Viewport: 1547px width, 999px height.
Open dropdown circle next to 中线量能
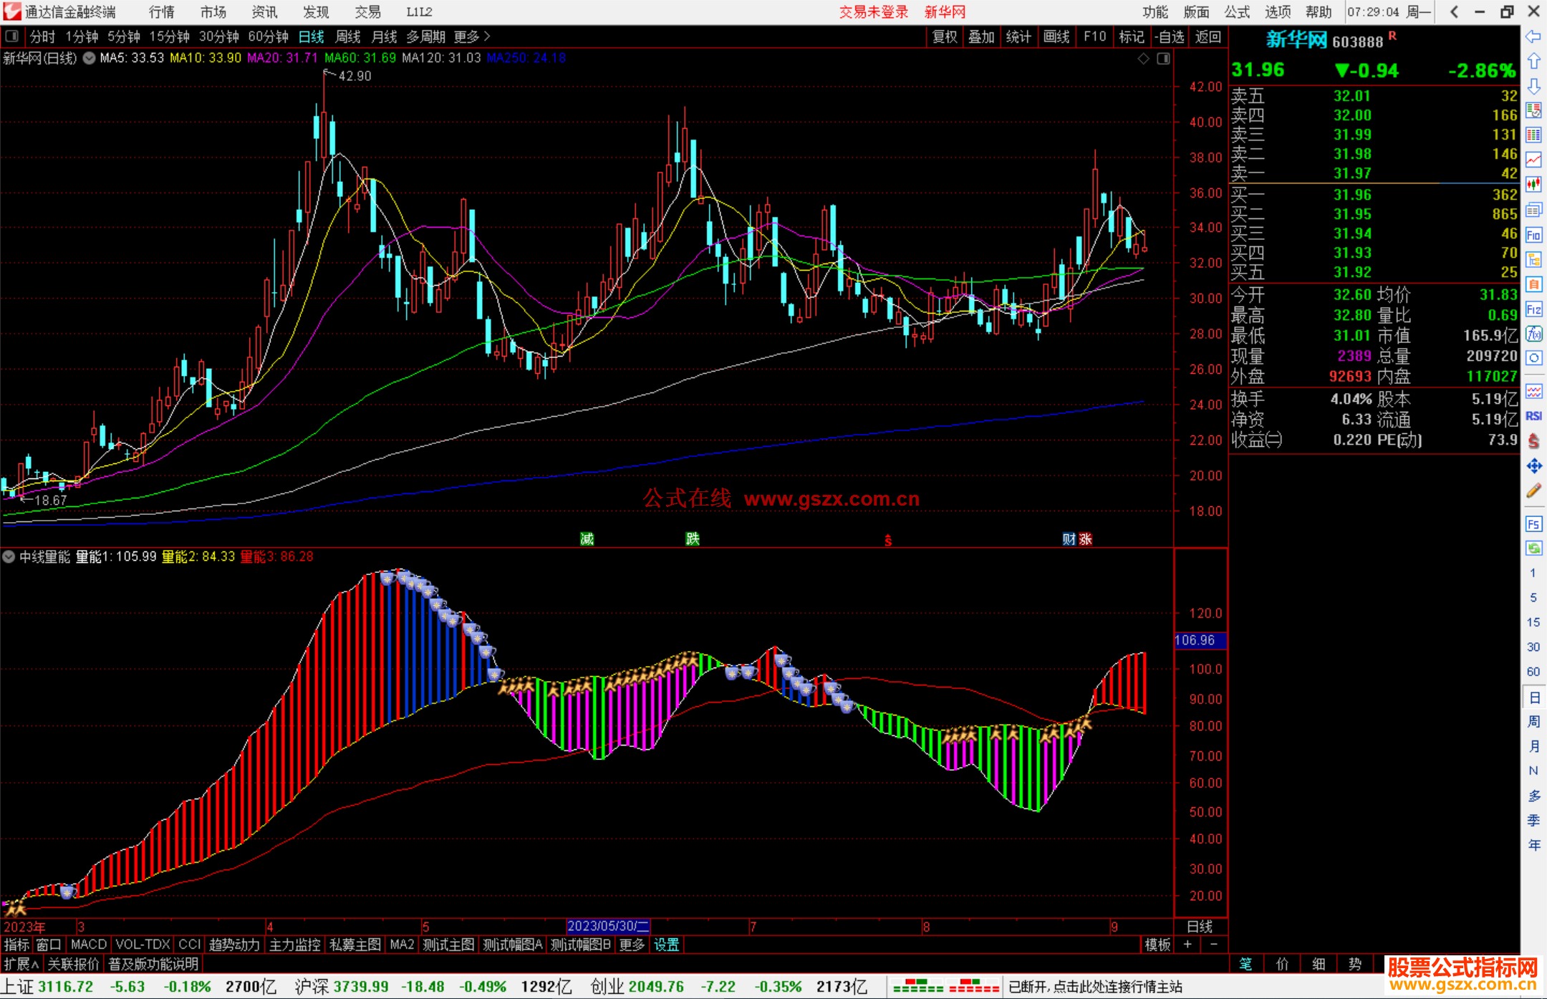click(x=9, y=556)
